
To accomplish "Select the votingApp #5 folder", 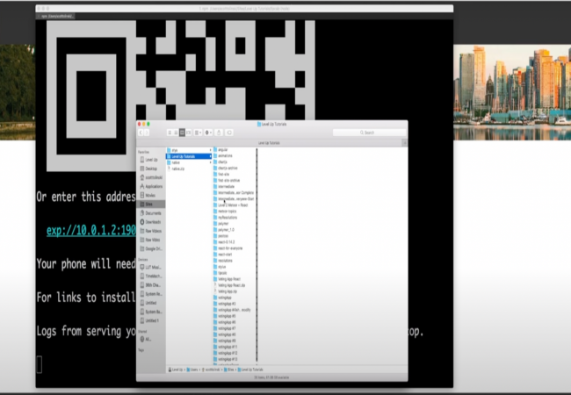I will click(x=225, y=316).
